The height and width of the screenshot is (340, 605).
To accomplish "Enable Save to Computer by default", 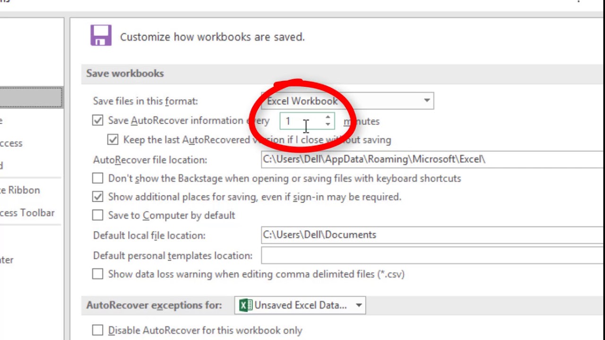I will point(97,215).
